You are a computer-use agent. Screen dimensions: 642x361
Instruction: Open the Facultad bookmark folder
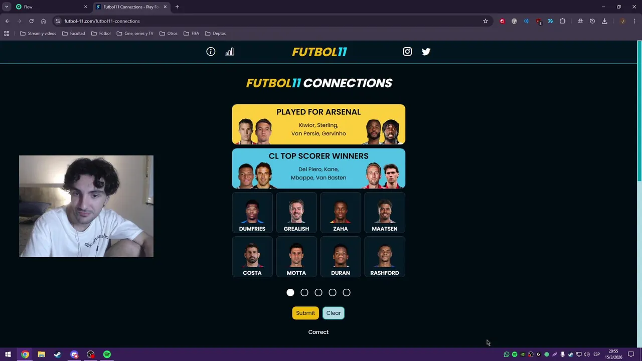pos(74,34)
